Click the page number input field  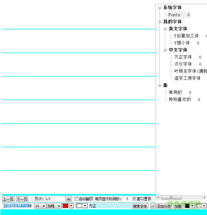(x=60, y=199)
